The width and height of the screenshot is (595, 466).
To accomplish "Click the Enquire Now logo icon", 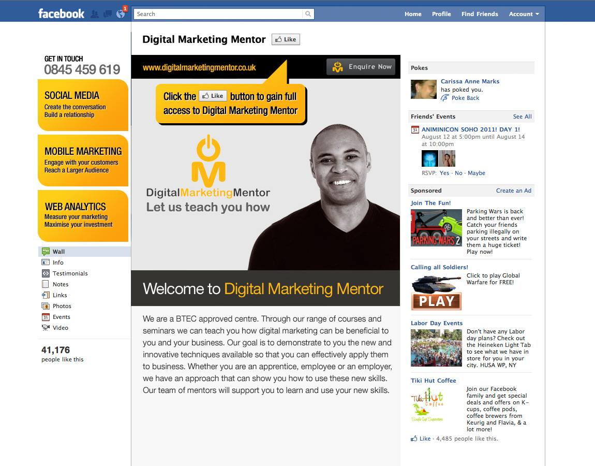I will point(337,67).
